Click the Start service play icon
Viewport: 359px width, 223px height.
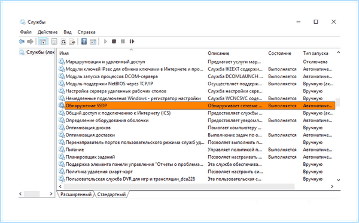click(x=105, y=42)
